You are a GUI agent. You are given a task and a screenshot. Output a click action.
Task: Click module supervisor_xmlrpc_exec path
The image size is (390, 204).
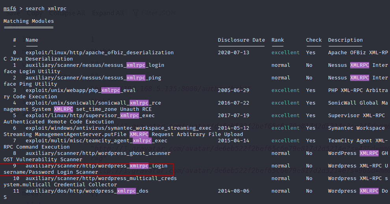click(x=90, y=116)
